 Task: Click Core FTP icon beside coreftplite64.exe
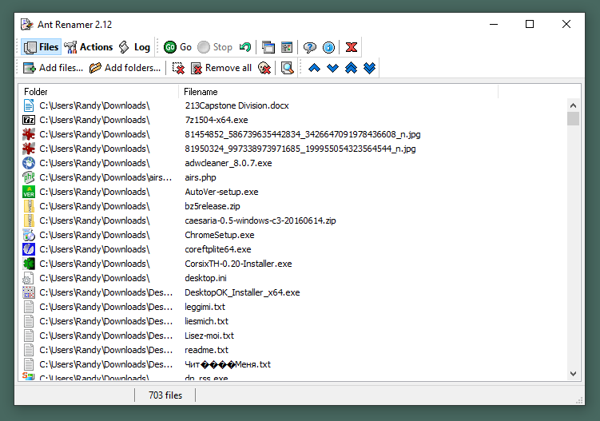coord(29,249)
